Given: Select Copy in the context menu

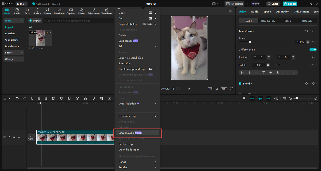Looking at the screenshot, I should tap(137, 13).
